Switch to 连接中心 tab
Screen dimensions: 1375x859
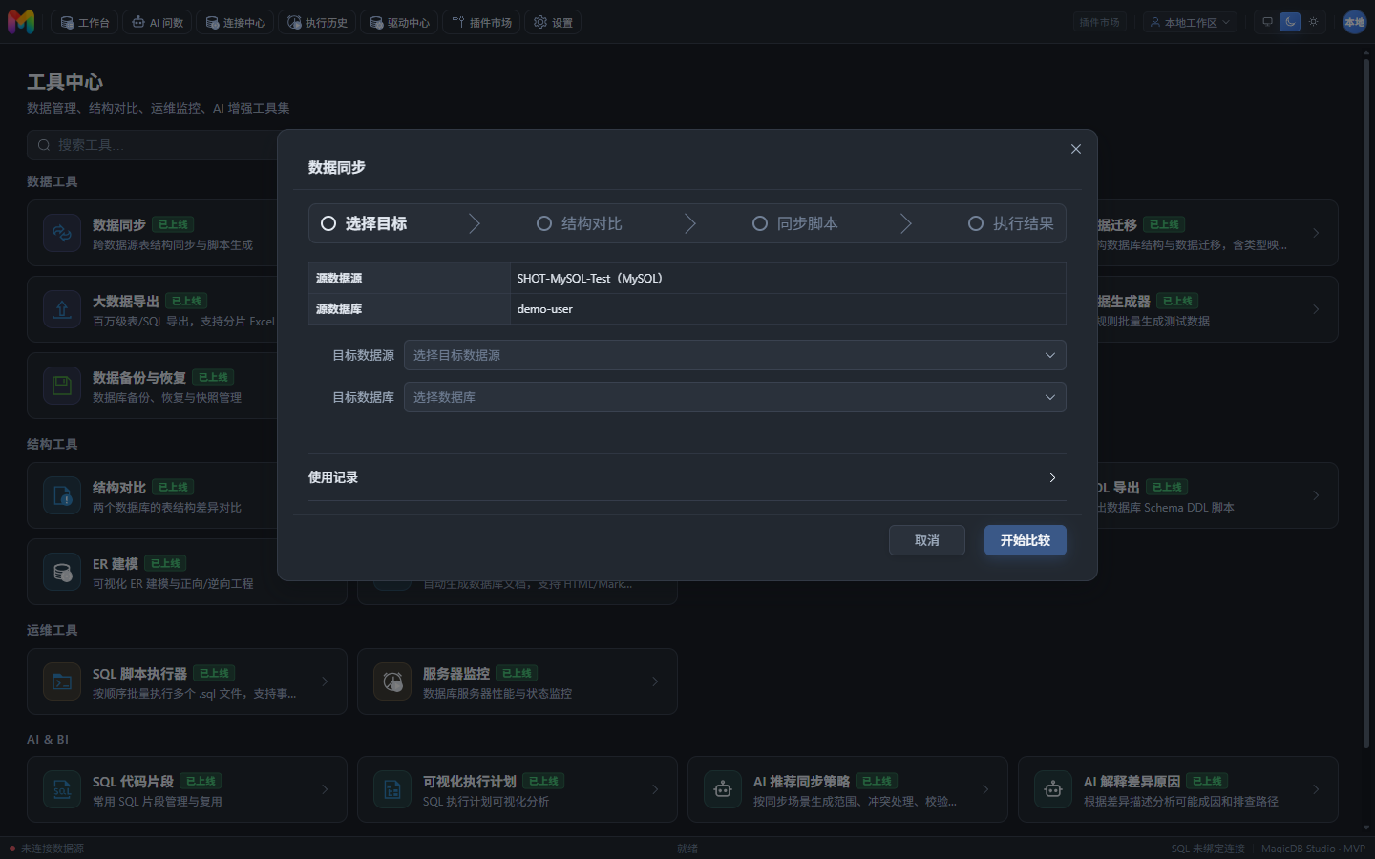point(235,22)
